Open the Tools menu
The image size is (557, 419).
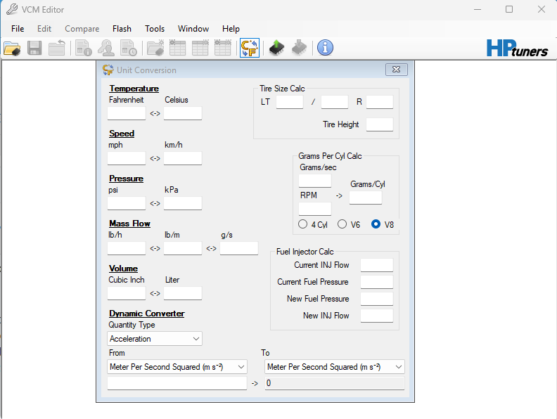155,29
